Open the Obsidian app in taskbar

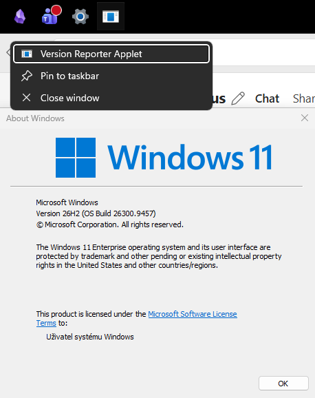[20, 17]
